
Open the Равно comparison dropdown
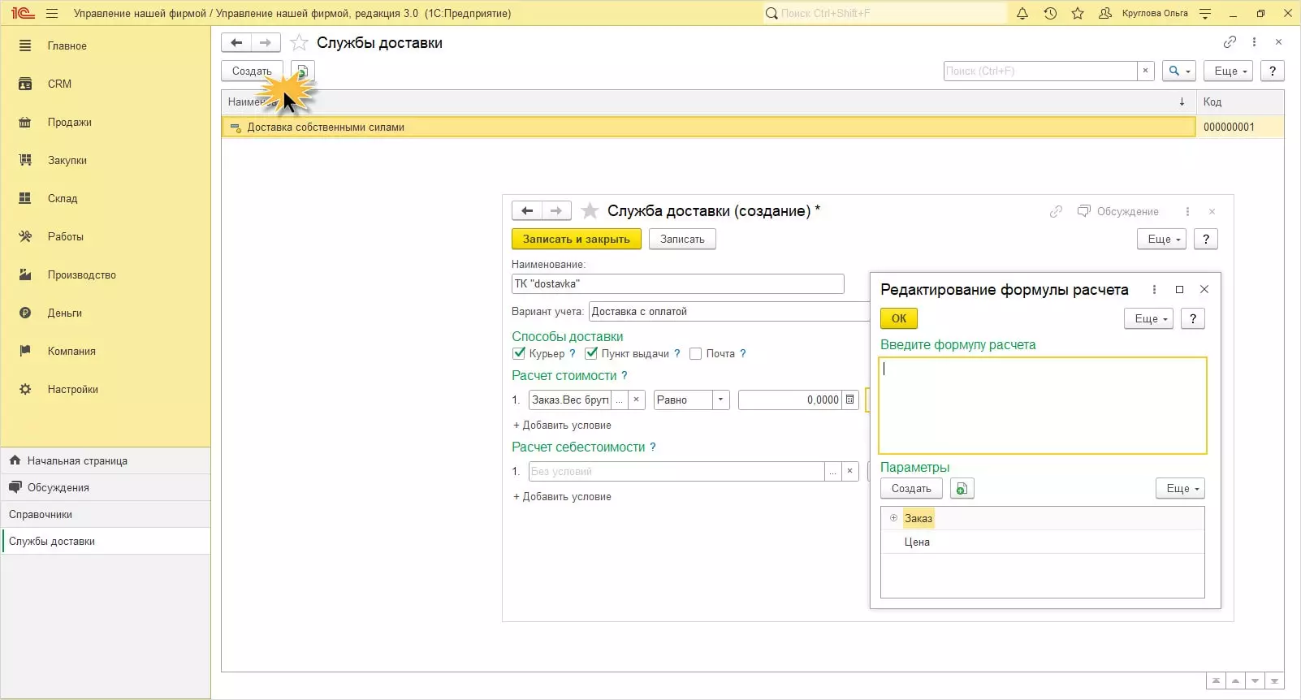click(720, 400)
